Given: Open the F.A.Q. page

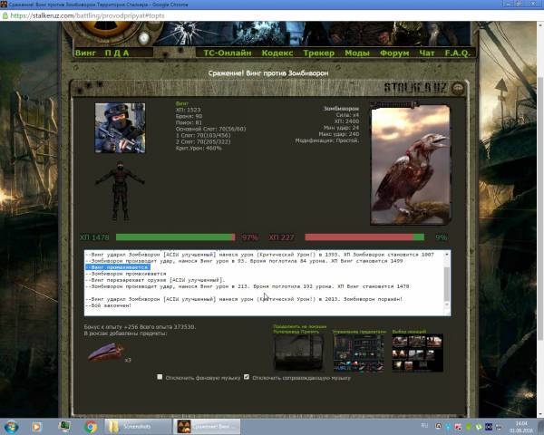Looking at the screenshot, I should (x=458, y=53).
